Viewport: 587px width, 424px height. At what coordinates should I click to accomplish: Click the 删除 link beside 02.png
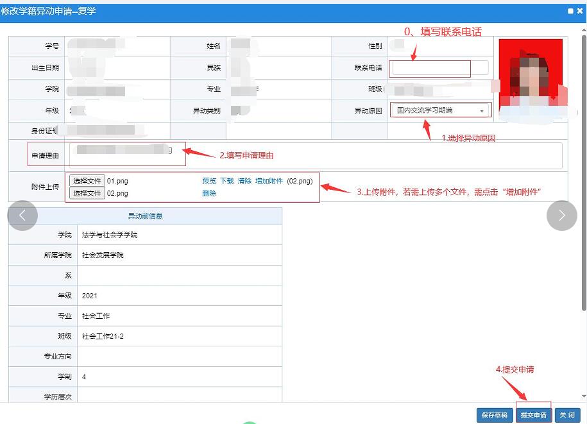point(209,193)
